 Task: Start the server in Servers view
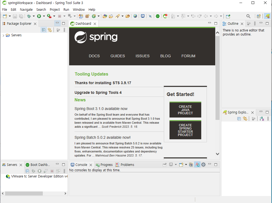[x=40, y=171]
